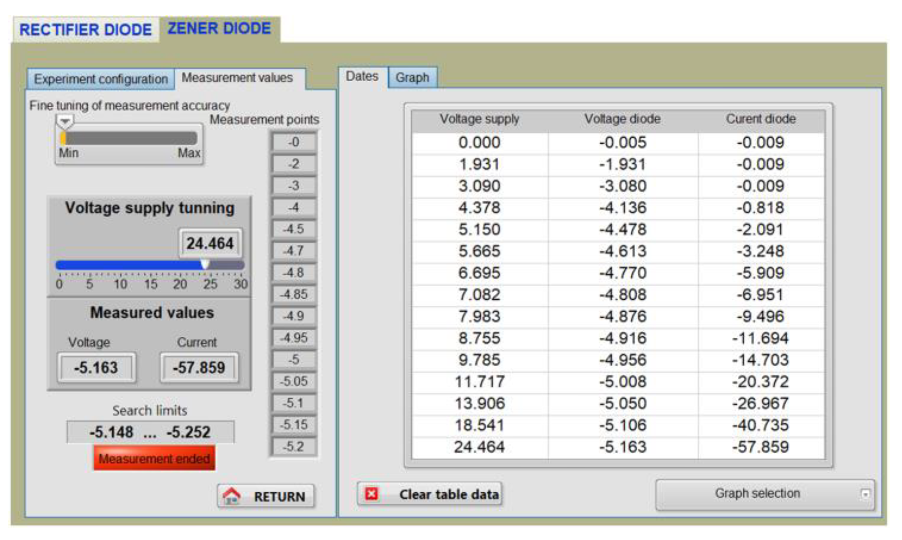Switch to the Graph tab
Image resolution: width=902 pixels, height=540 pixels.
coord(412,77)
